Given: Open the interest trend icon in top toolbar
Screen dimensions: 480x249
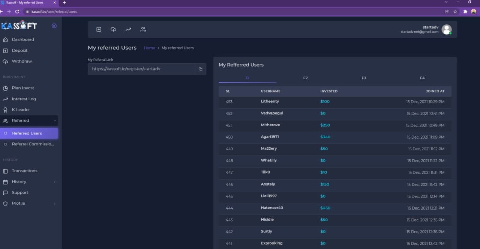Looking at the screenshot, I should coord(128,29).
